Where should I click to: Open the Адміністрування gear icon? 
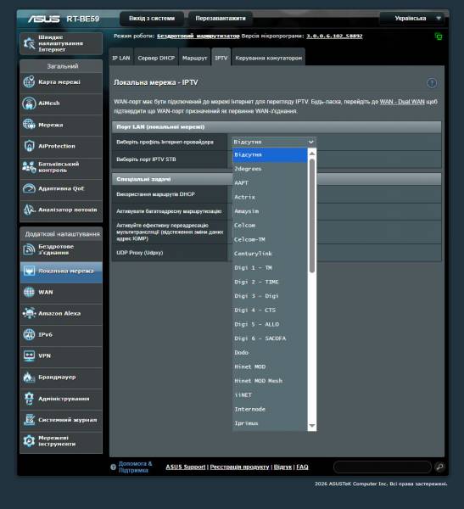click(29, 399)
